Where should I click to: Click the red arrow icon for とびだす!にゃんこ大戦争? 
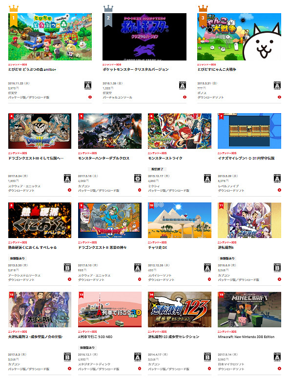(x=279, y=97)
